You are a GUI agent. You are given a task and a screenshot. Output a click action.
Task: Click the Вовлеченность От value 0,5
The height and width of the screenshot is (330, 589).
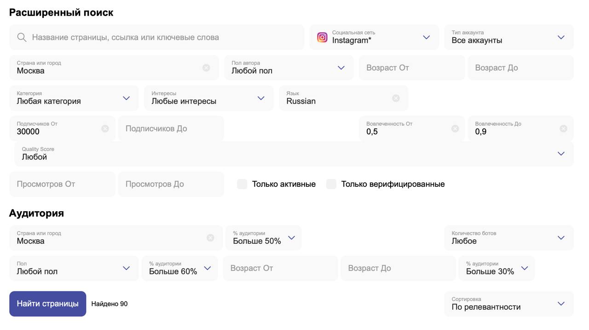(x=372, y=132)
